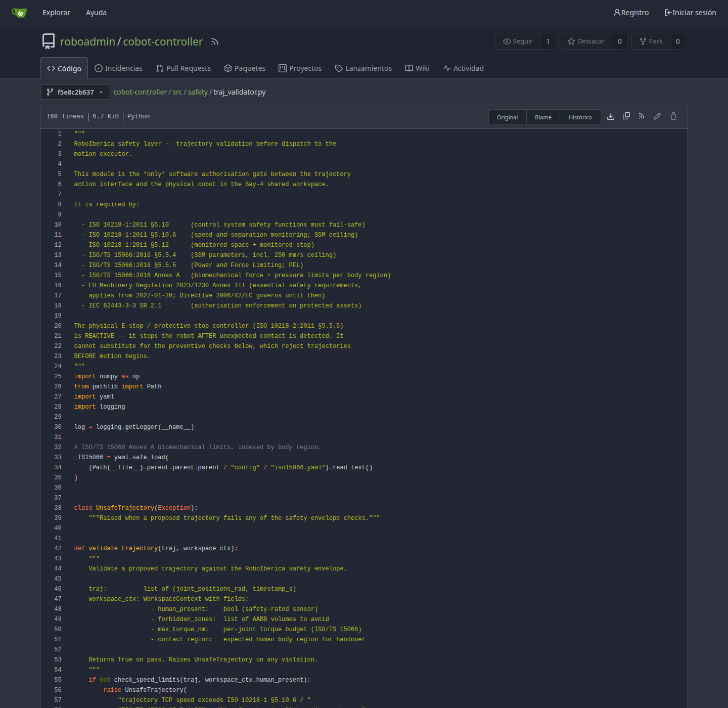The width and height of the screenshot is (728, 708).
Task: Select line number 55
Action: click(58, 680)
